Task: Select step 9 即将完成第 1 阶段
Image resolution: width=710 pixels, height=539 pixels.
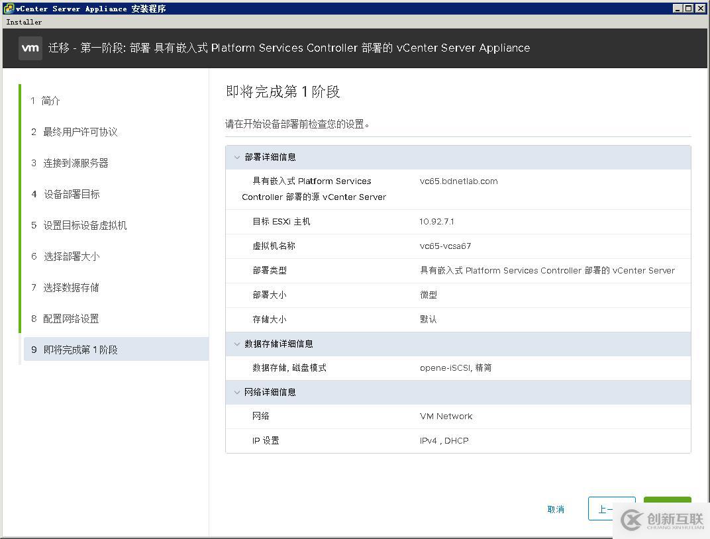Action: coord(115,350)
